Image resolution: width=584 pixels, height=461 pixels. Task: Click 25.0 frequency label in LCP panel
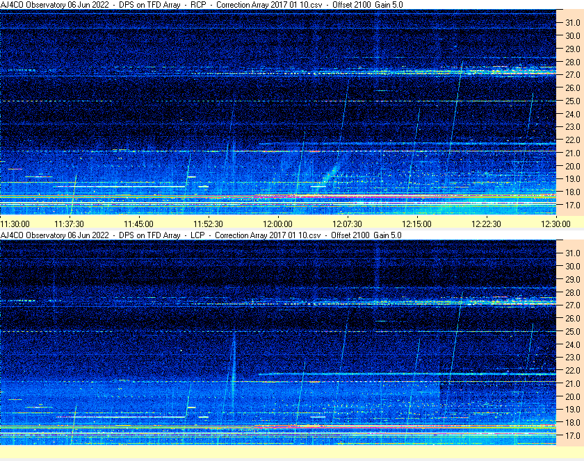572,331
